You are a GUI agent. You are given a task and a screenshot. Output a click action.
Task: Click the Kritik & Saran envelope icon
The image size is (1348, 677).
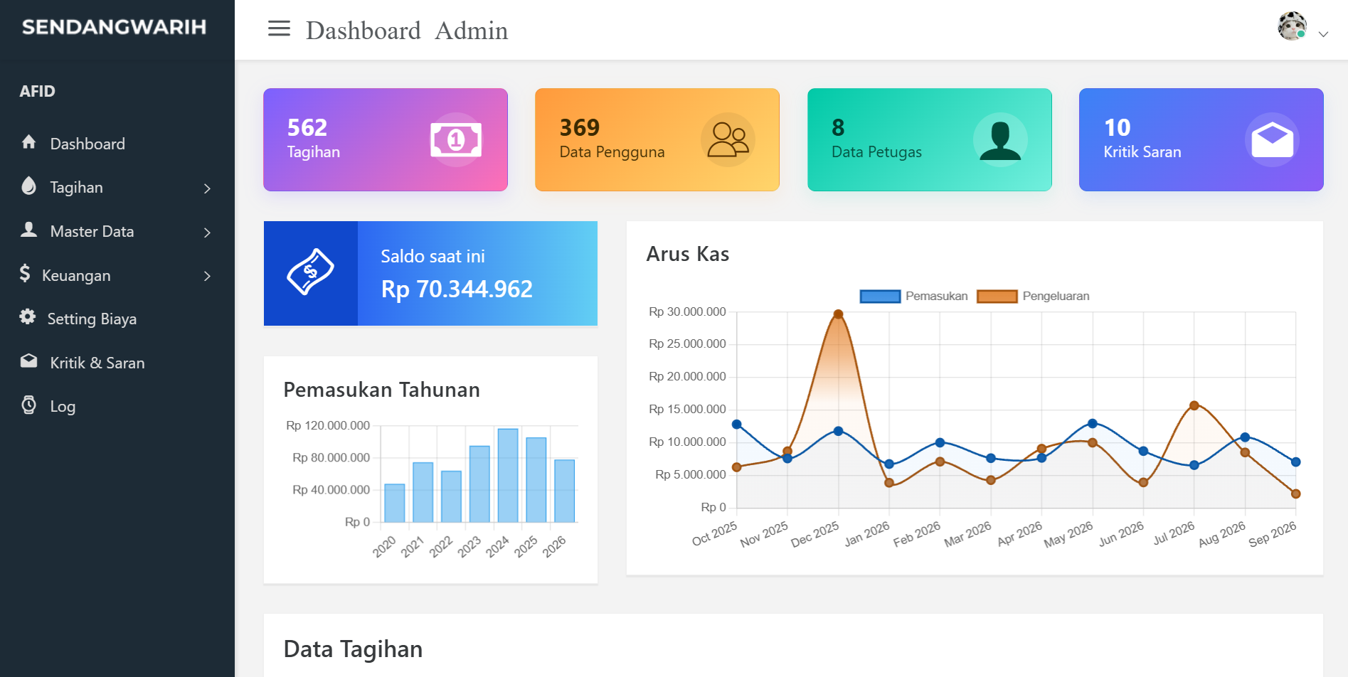coord(28,361)
